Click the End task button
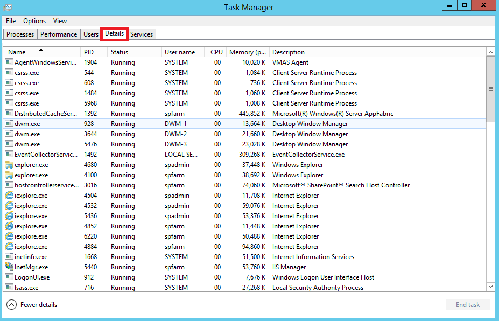This screenshot has height=321, width=499. 468,305
